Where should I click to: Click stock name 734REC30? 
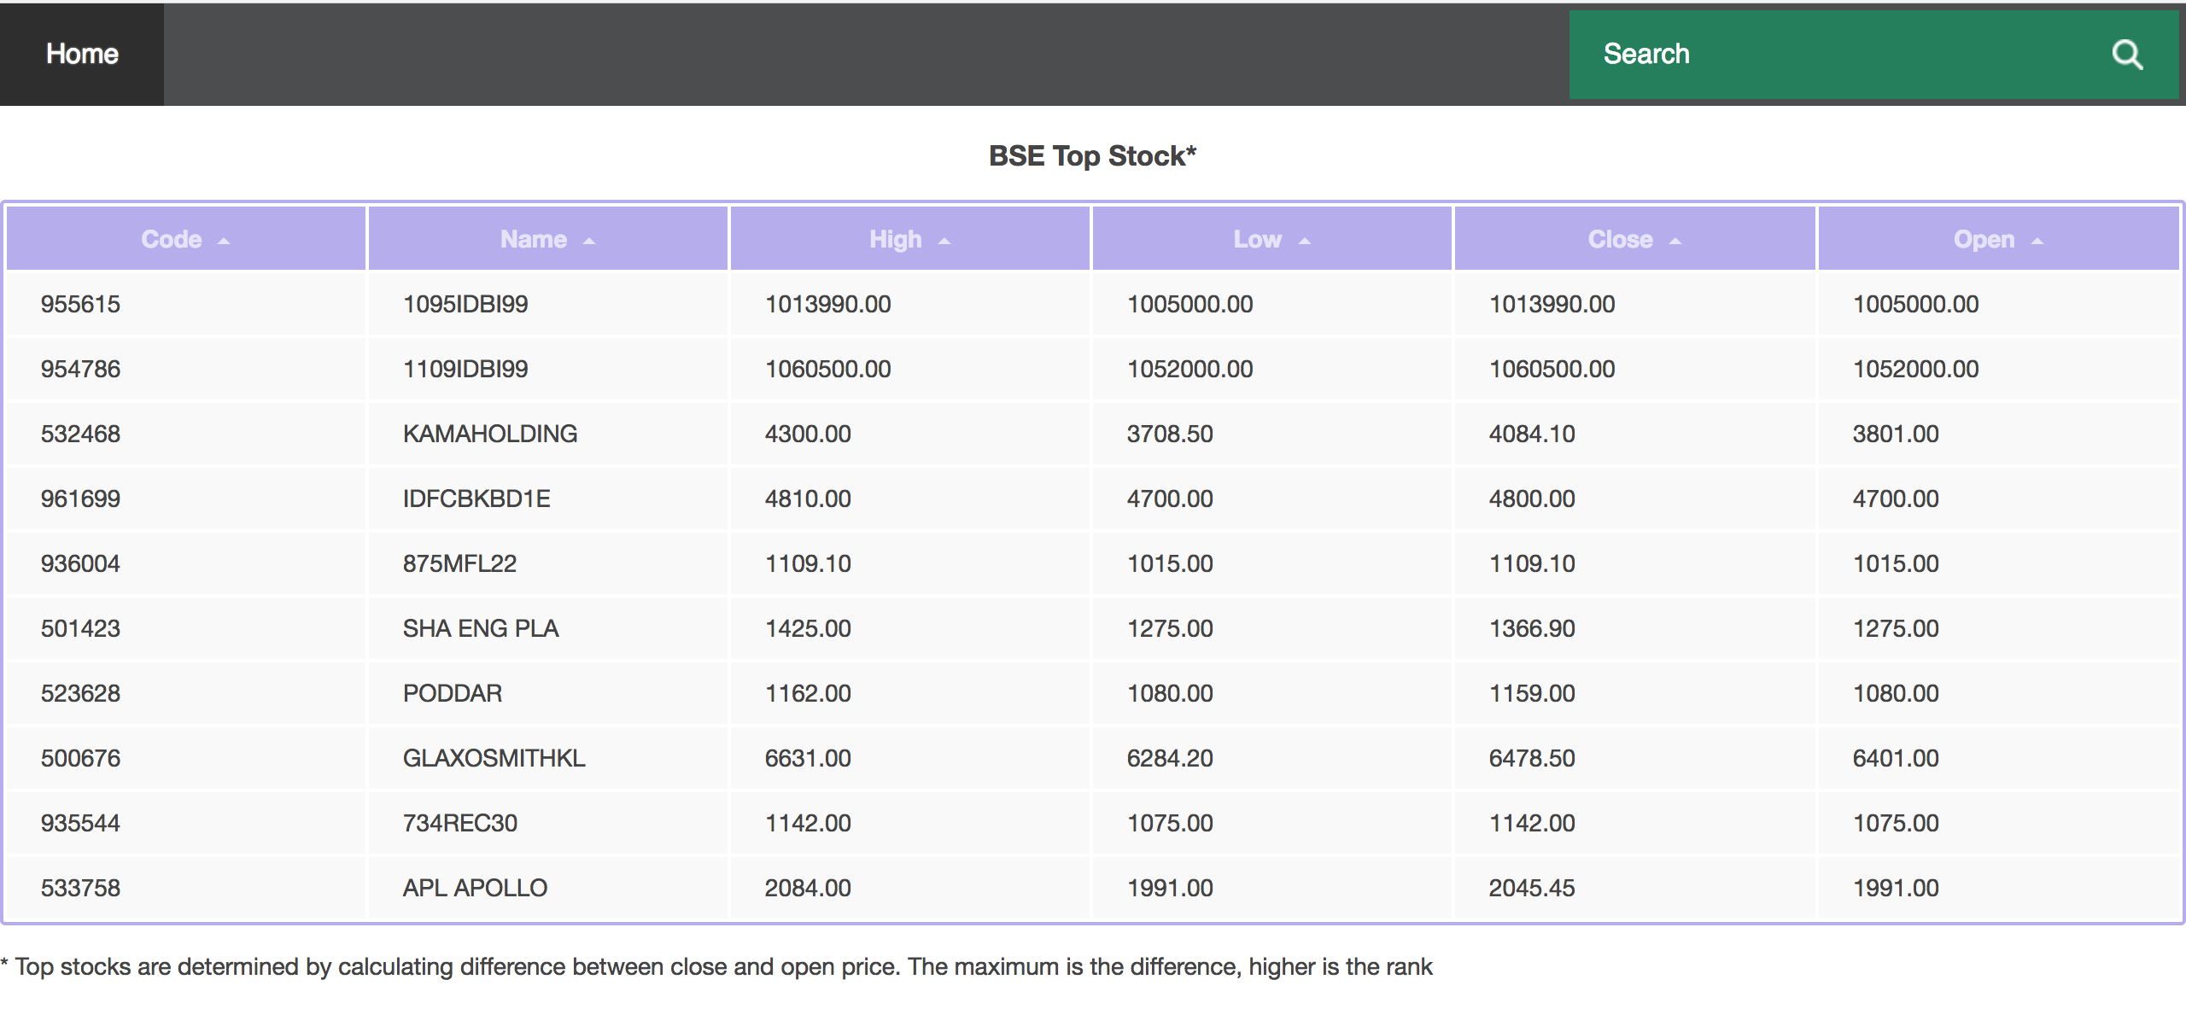pos(460,823)
